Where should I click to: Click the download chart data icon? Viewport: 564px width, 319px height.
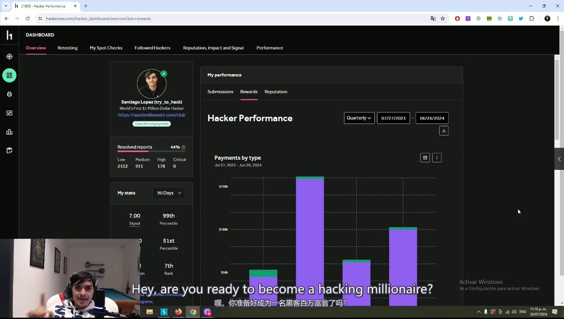click(444, 131)
